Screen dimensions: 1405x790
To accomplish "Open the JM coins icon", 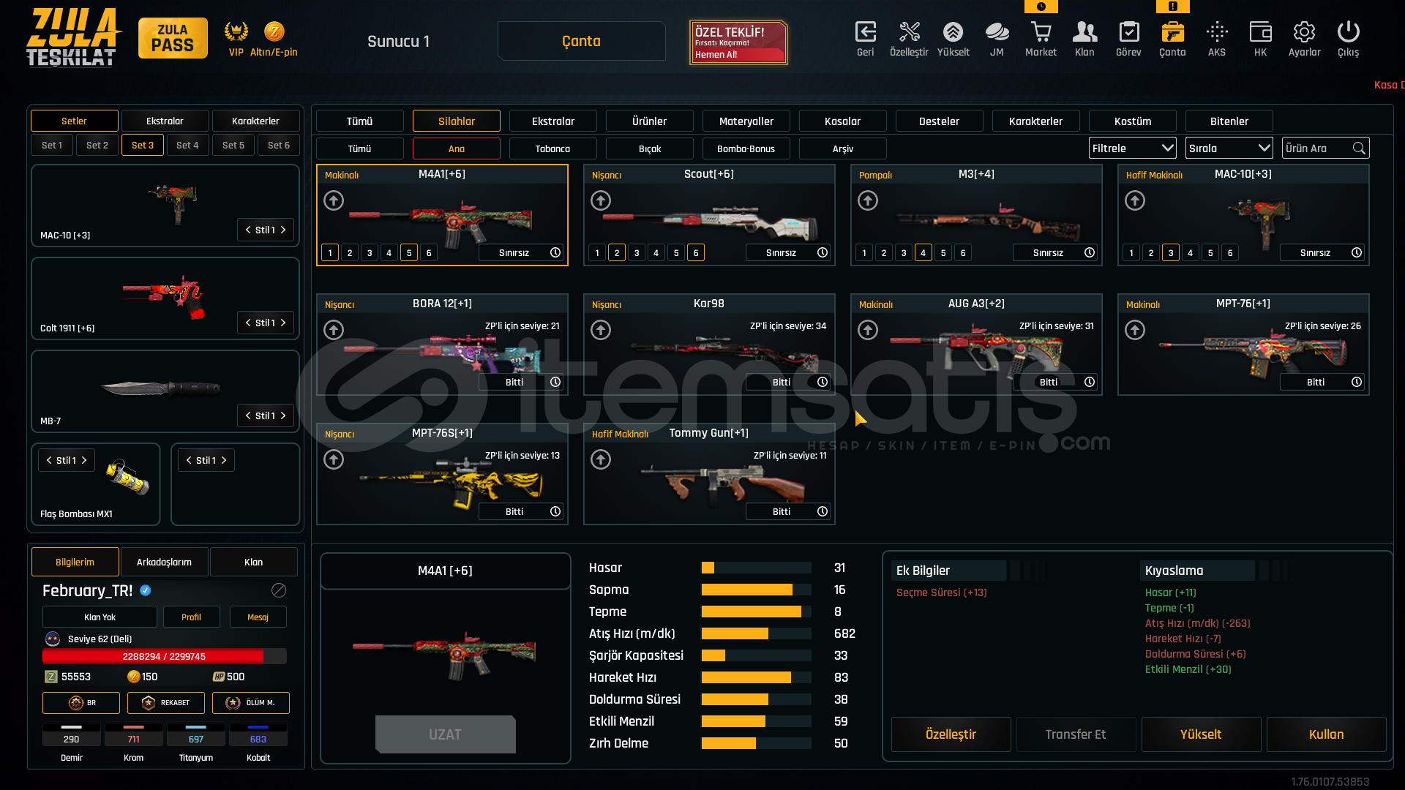I will pos(997,38).
